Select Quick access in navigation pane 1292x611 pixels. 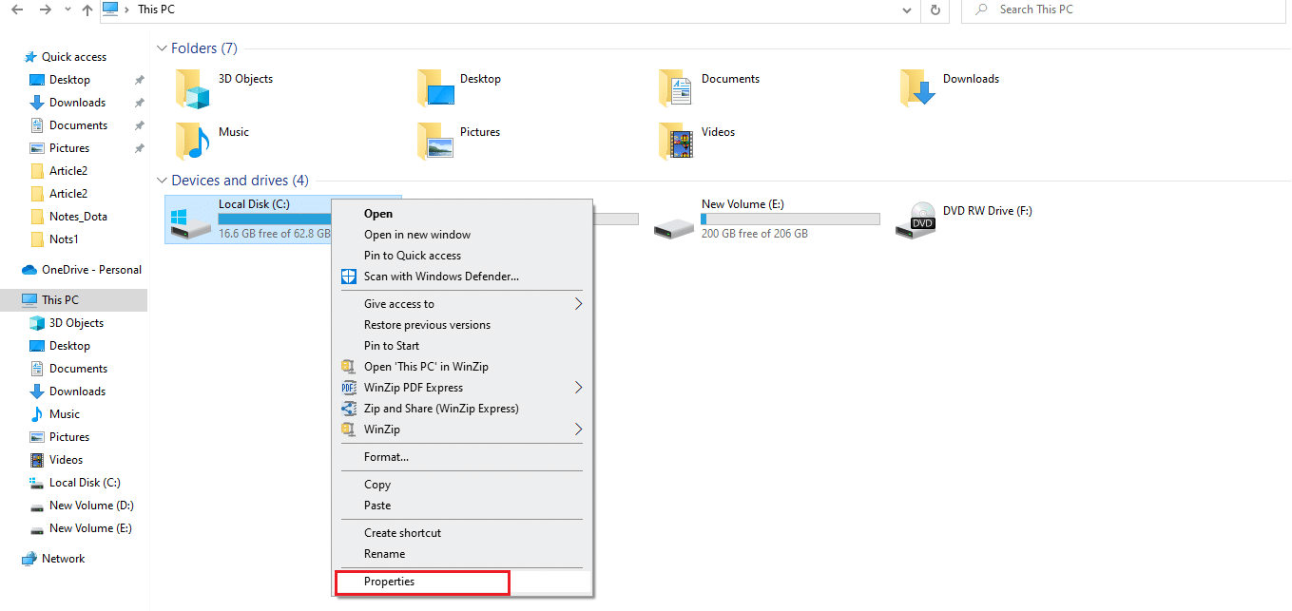[74, 57]
